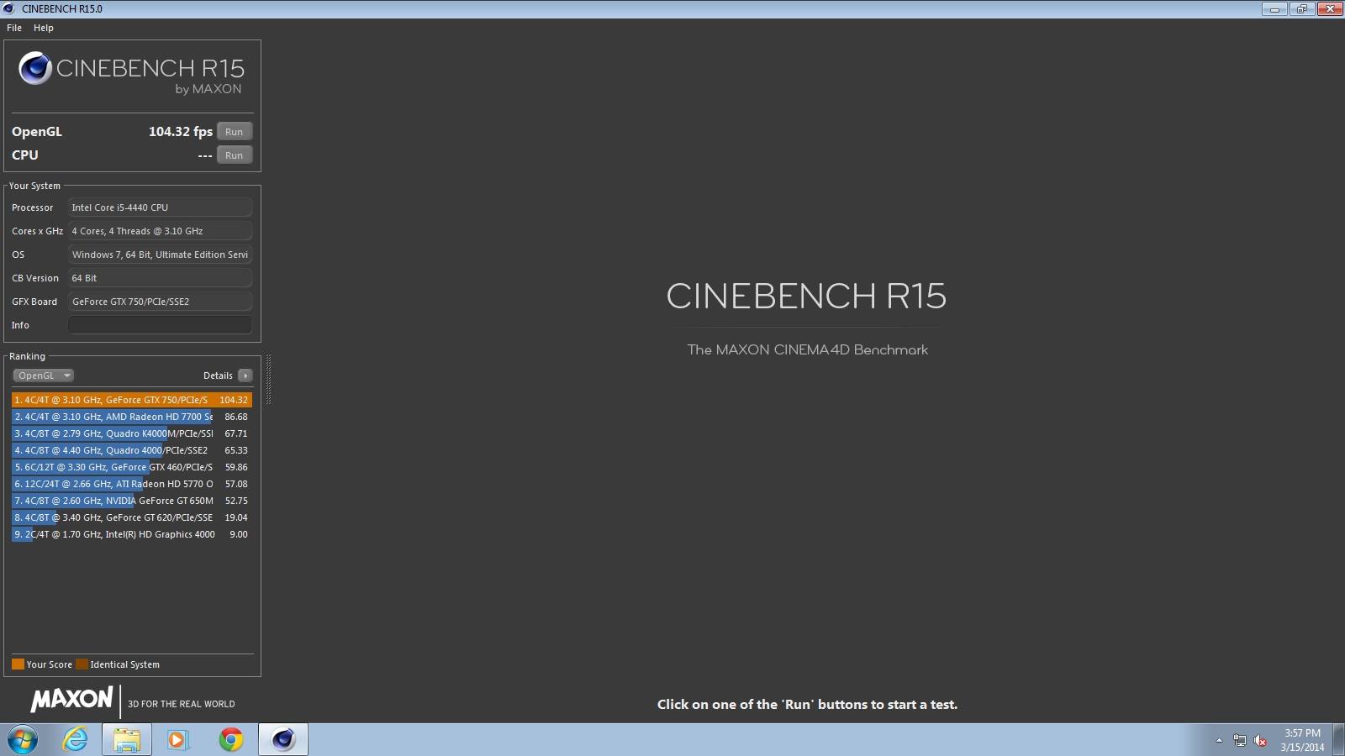This screenshot has height=756, width=1345.
Task: Select ranking row 8 GeForce GT 620
Action: 132,517
